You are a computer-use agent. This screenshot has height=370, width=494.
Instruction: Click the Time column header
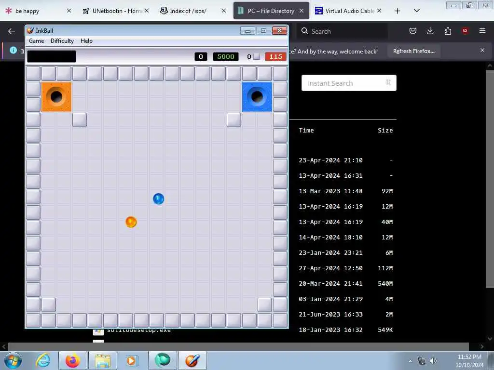click(306, 130)
